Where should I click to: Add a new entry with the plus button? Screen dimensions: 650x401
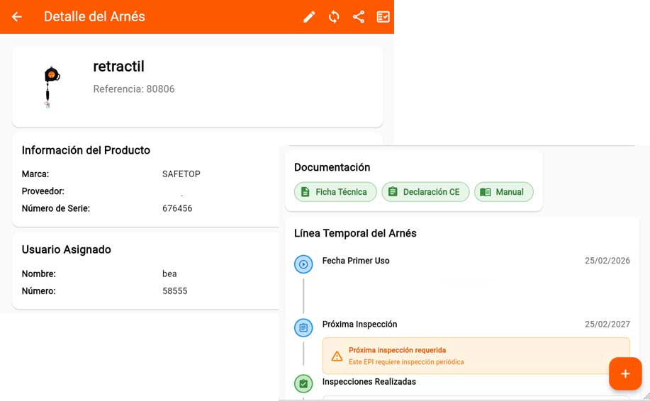(x=625, y=373)
